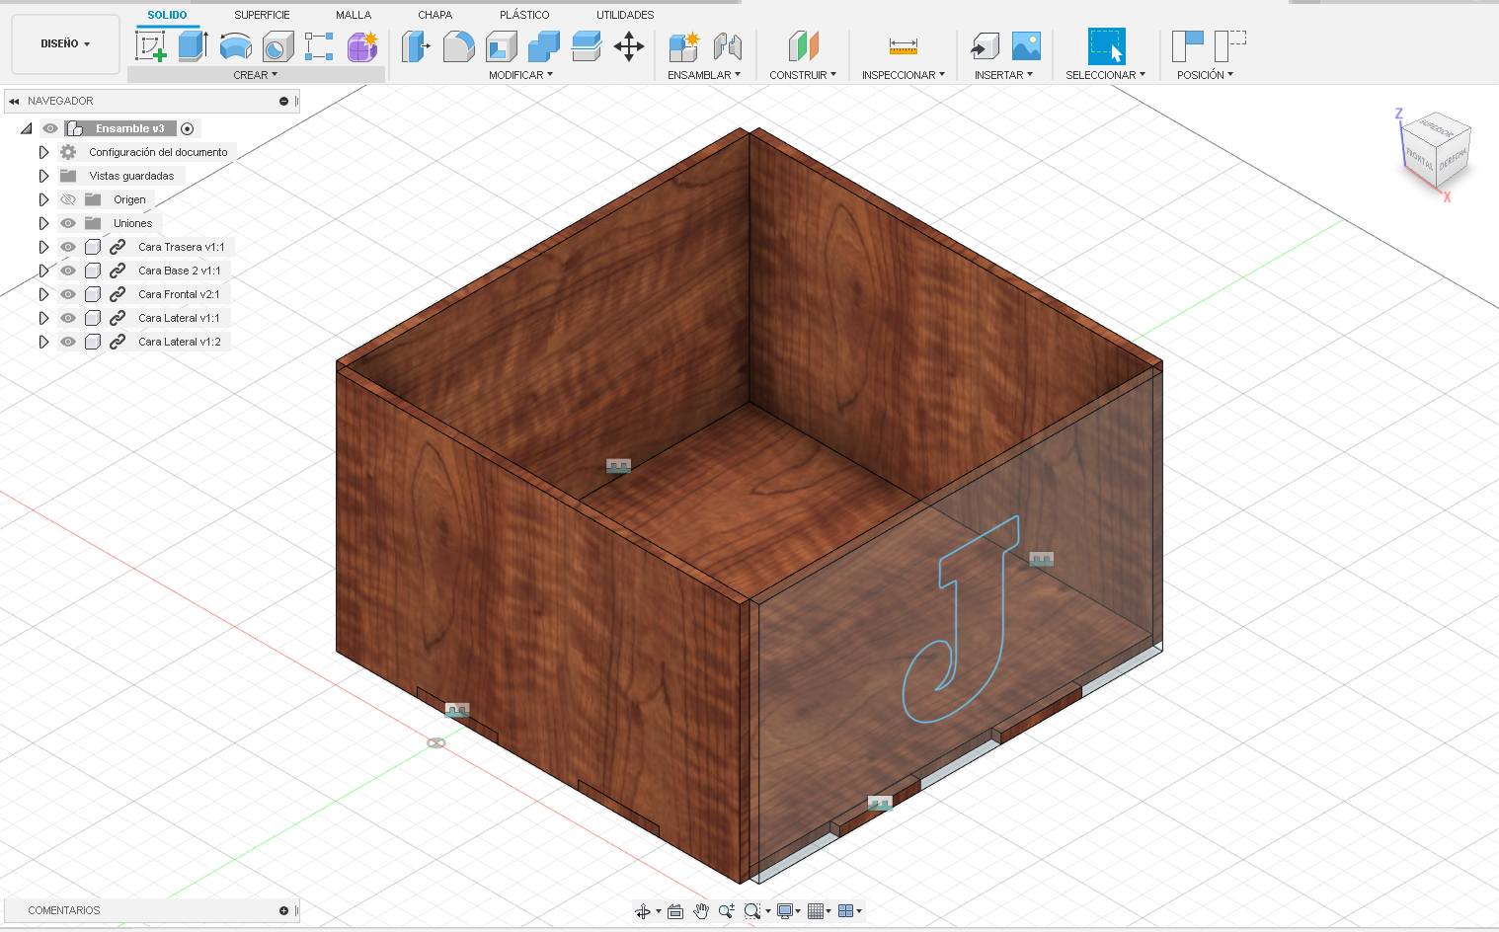Open Grid and Snaps settings
Image resolution: width=1499 pixels, height=932 pixels.
[x=816, y=911]
